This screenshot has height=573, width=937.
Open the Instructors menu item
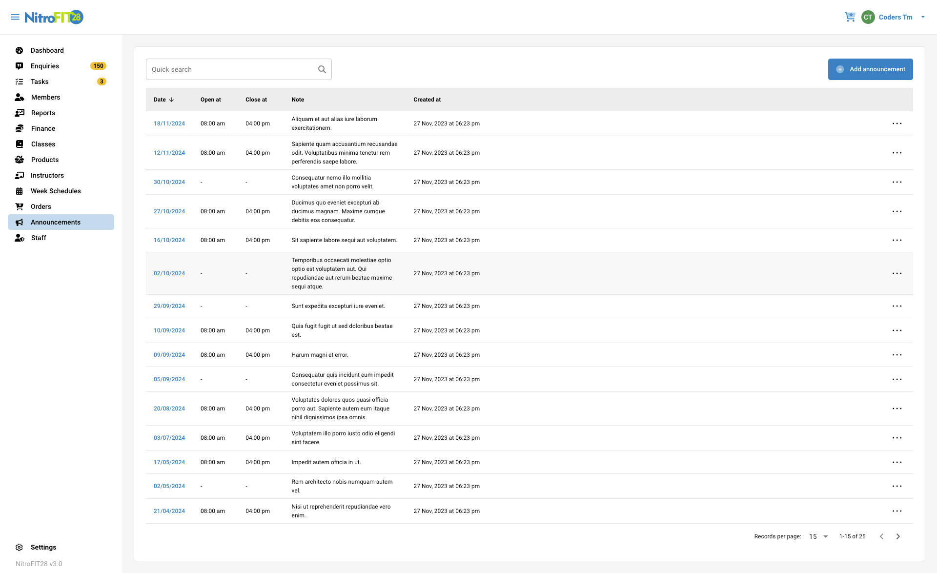[x=47, y=175]
